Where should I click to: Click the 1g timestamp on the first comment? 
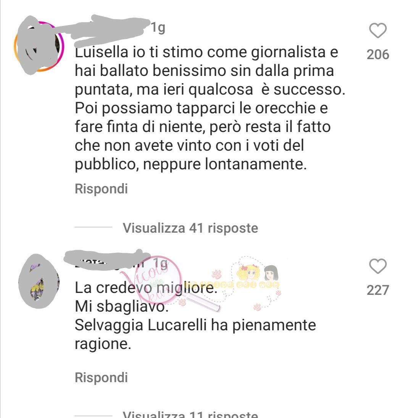pyautogui.click(x=158, y=28)
